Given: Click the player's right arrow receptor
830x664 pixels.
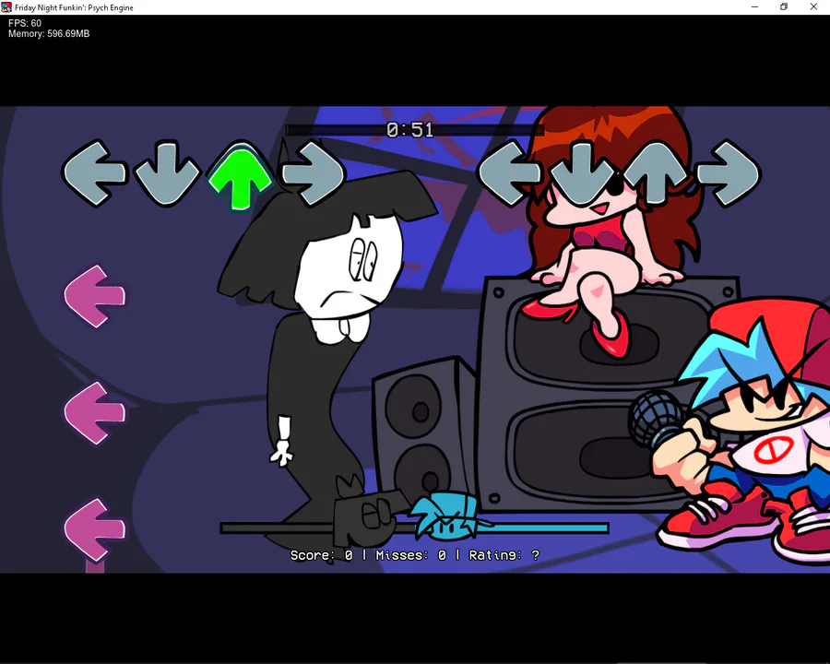Looking at the screenshot, I should [x=729, y=173].
